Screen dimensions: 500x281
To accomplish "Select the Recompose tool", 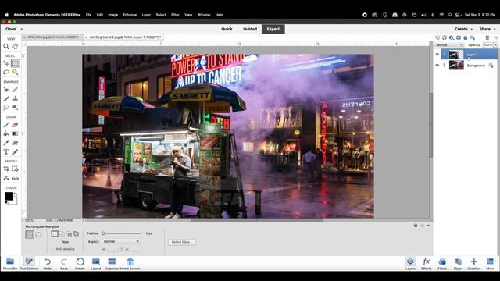I will coord(16,169).
